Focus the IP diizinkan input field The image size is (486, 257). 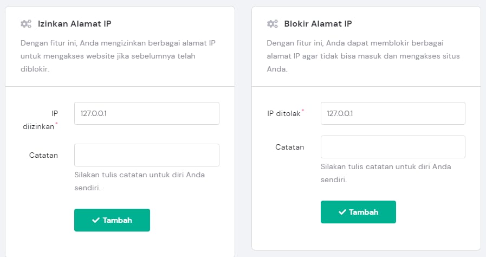coord(146,113)
